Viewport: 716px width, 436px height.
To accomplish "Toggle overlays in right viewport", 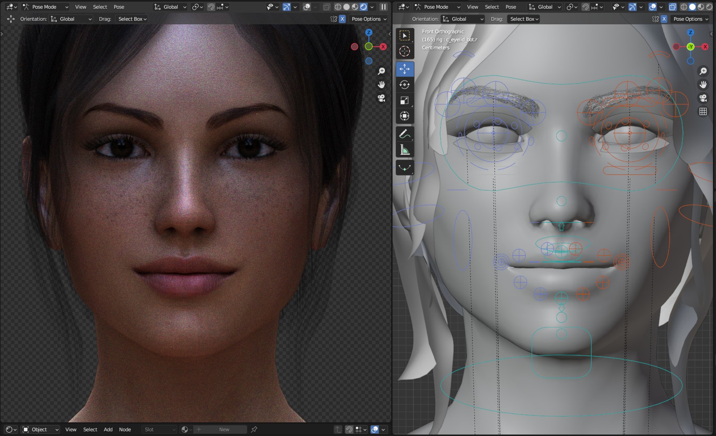I will 652,7.
